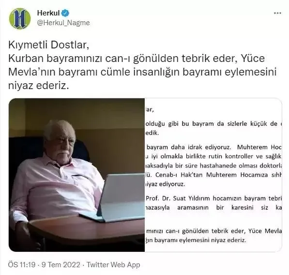Click the '9 Tem 2022' date
This screenshot has height=275, width=289.
click(61, 265)
